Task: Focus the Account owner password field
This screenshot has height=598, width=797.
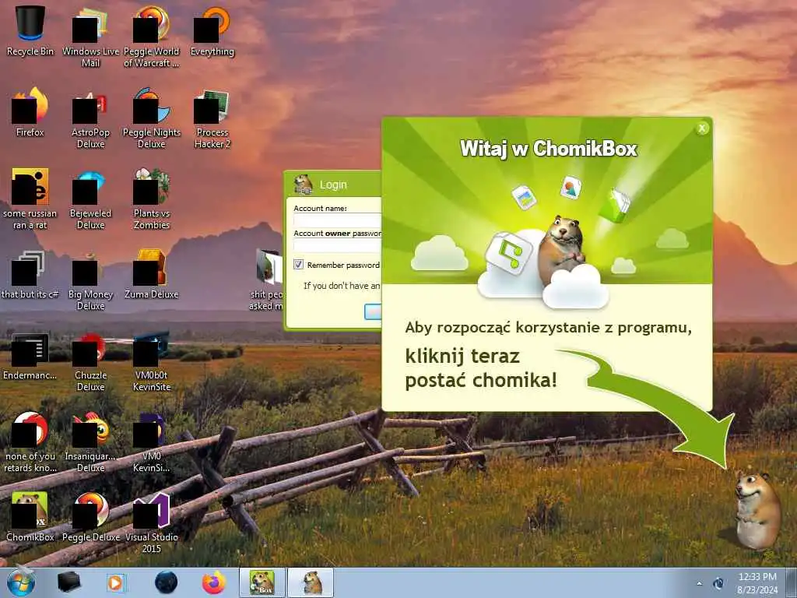Action: click(337, 246)
